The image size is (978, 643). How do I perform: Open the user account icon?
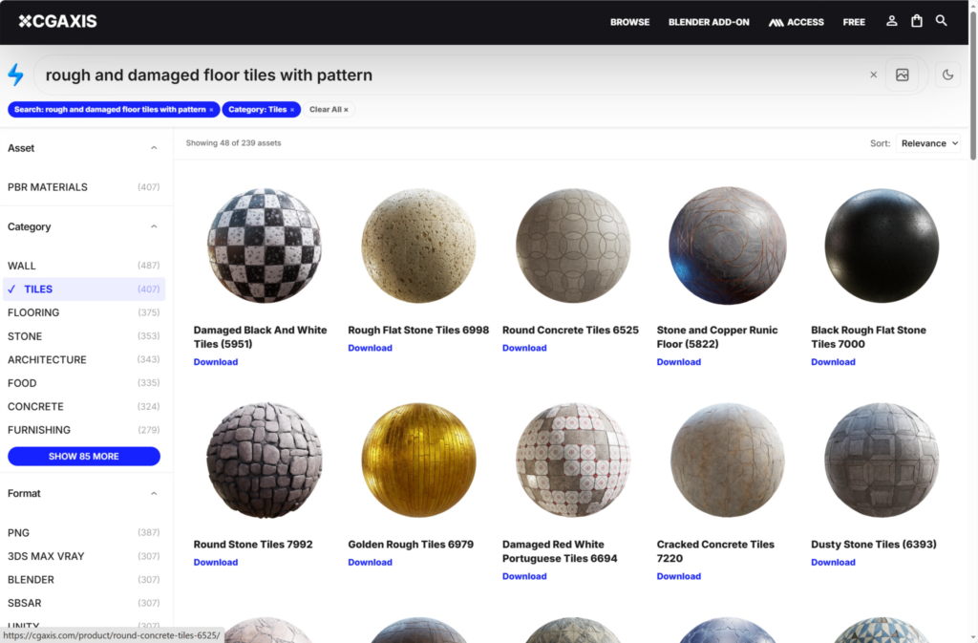pos(891,21)
